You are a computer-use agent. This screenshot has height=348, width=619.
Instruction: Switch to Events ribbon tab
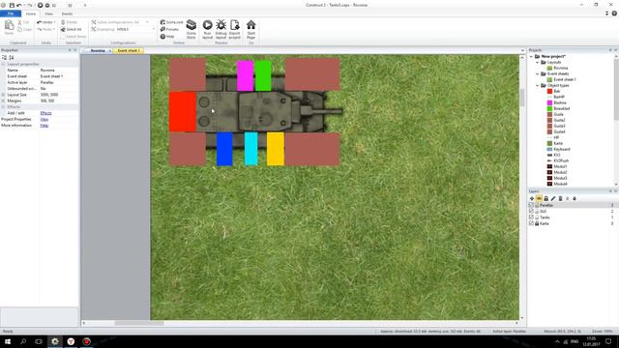click(67, 14)
